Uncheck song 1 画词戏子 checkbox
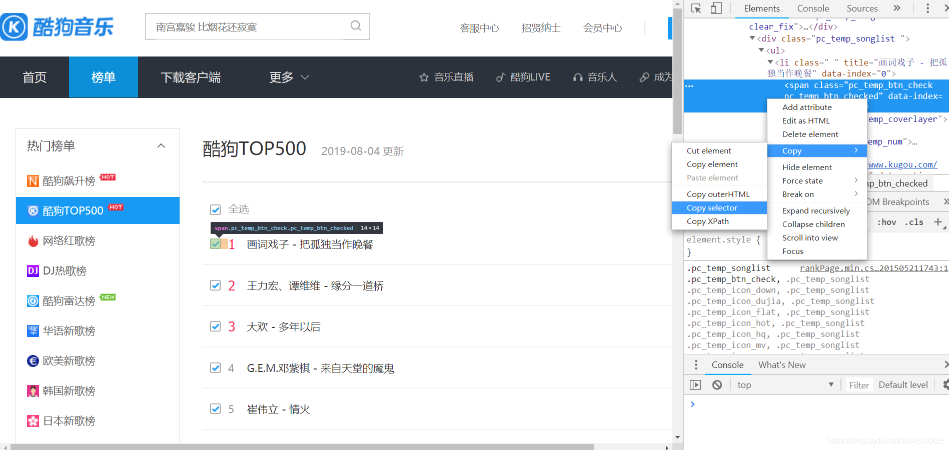 pyautogui.click(x=216, y=244)
